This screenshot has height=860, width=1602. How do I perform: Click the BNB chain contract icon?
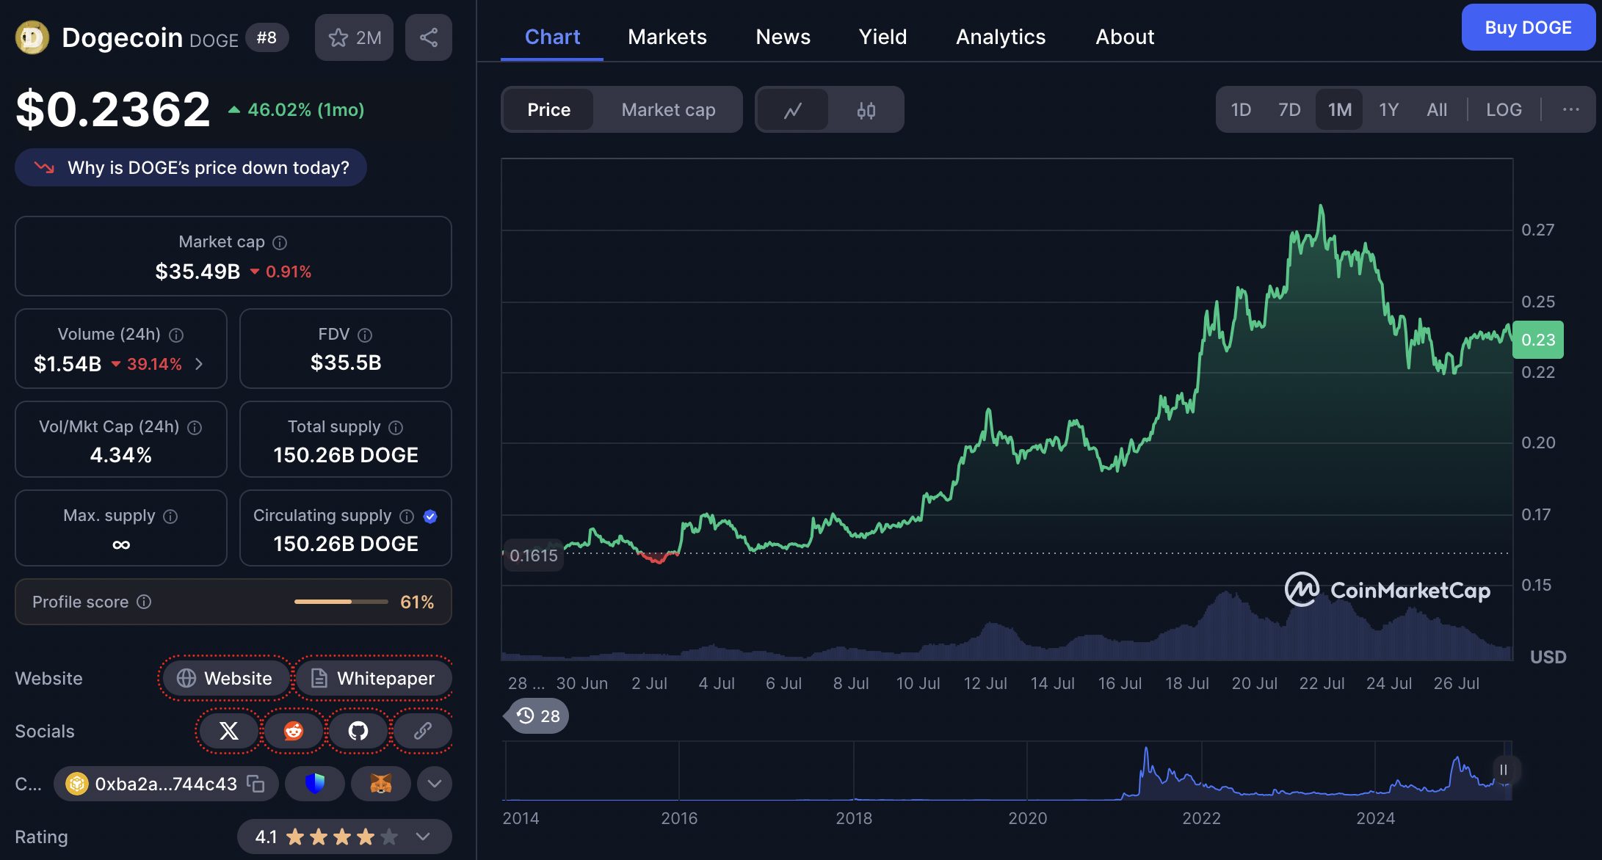[77, 784]
